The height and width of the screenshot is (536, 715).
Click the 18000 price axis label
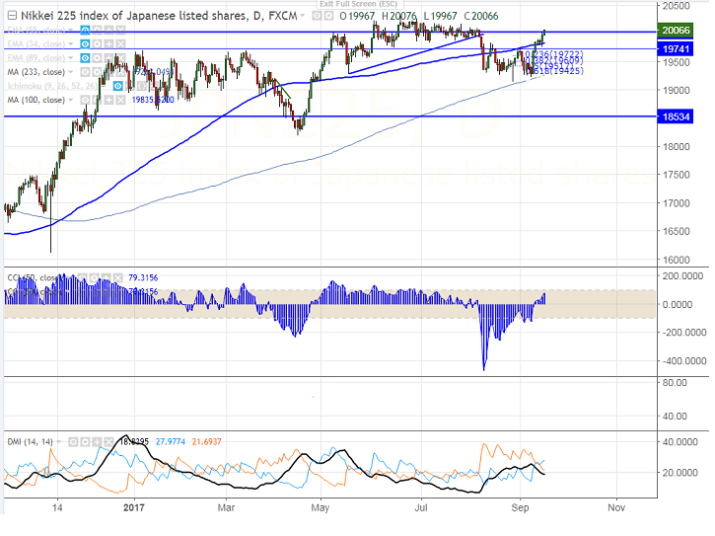click(677, 147)
